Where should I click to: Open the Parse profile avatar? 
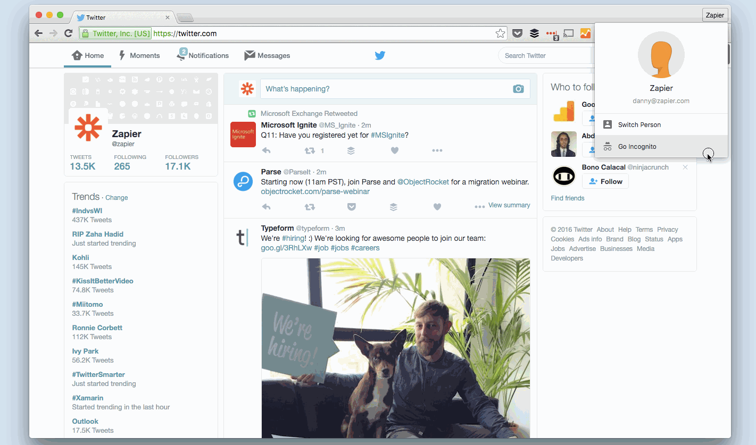pos(243,181)
